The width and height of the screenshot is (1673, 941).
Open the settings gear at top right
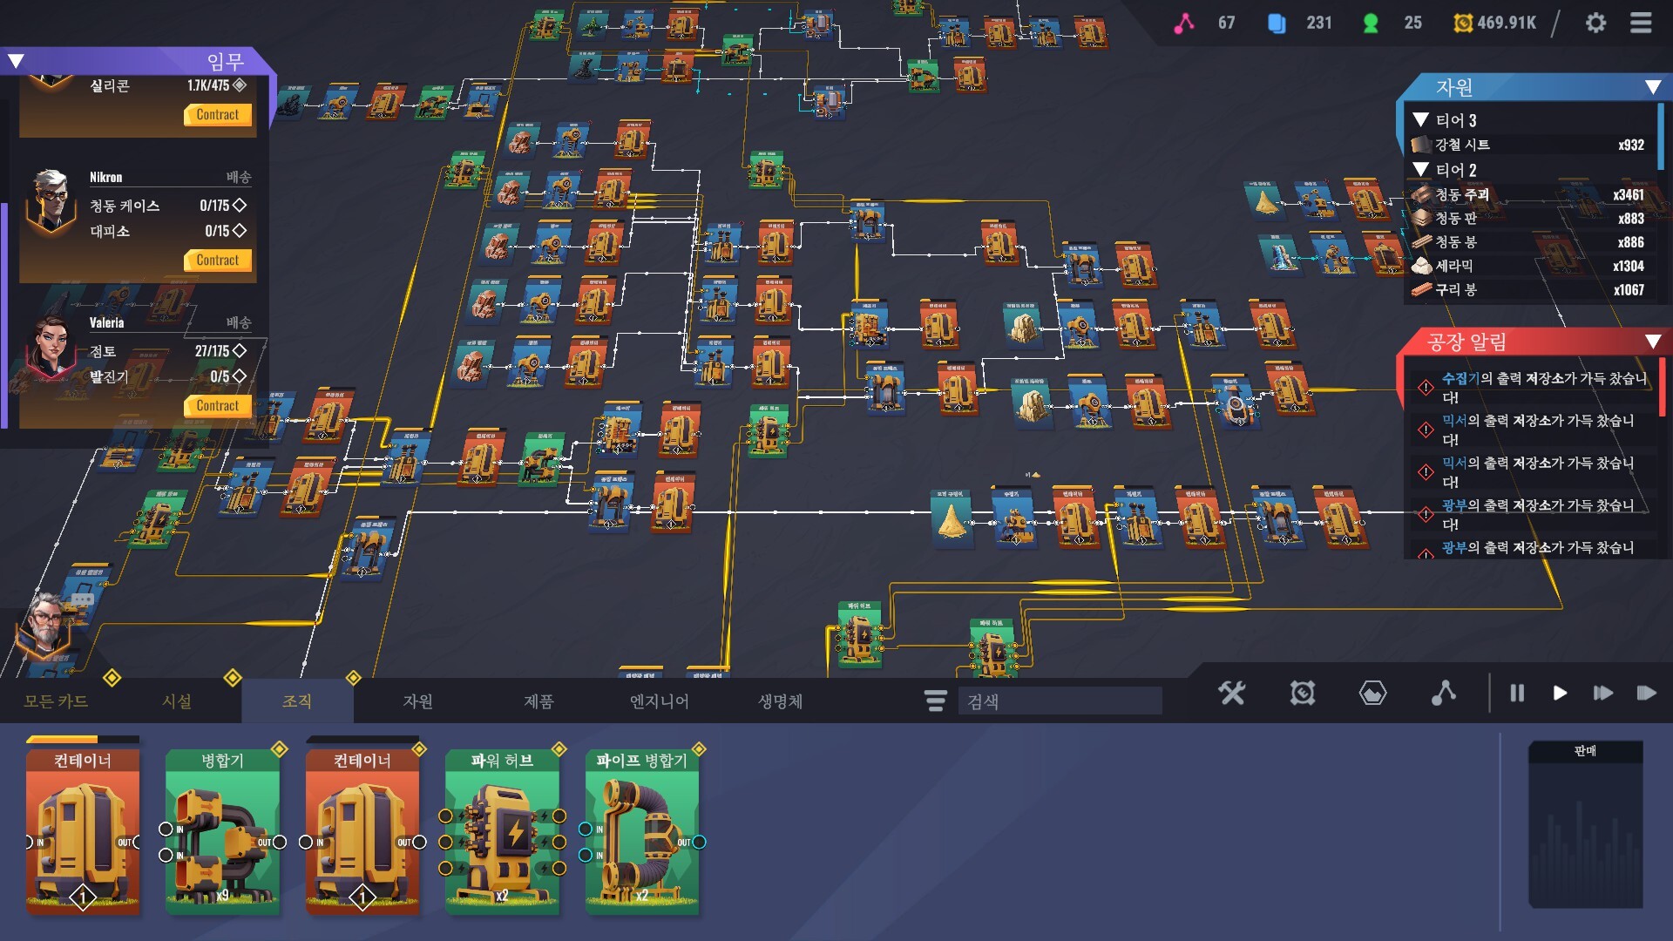pos(1595,24)
